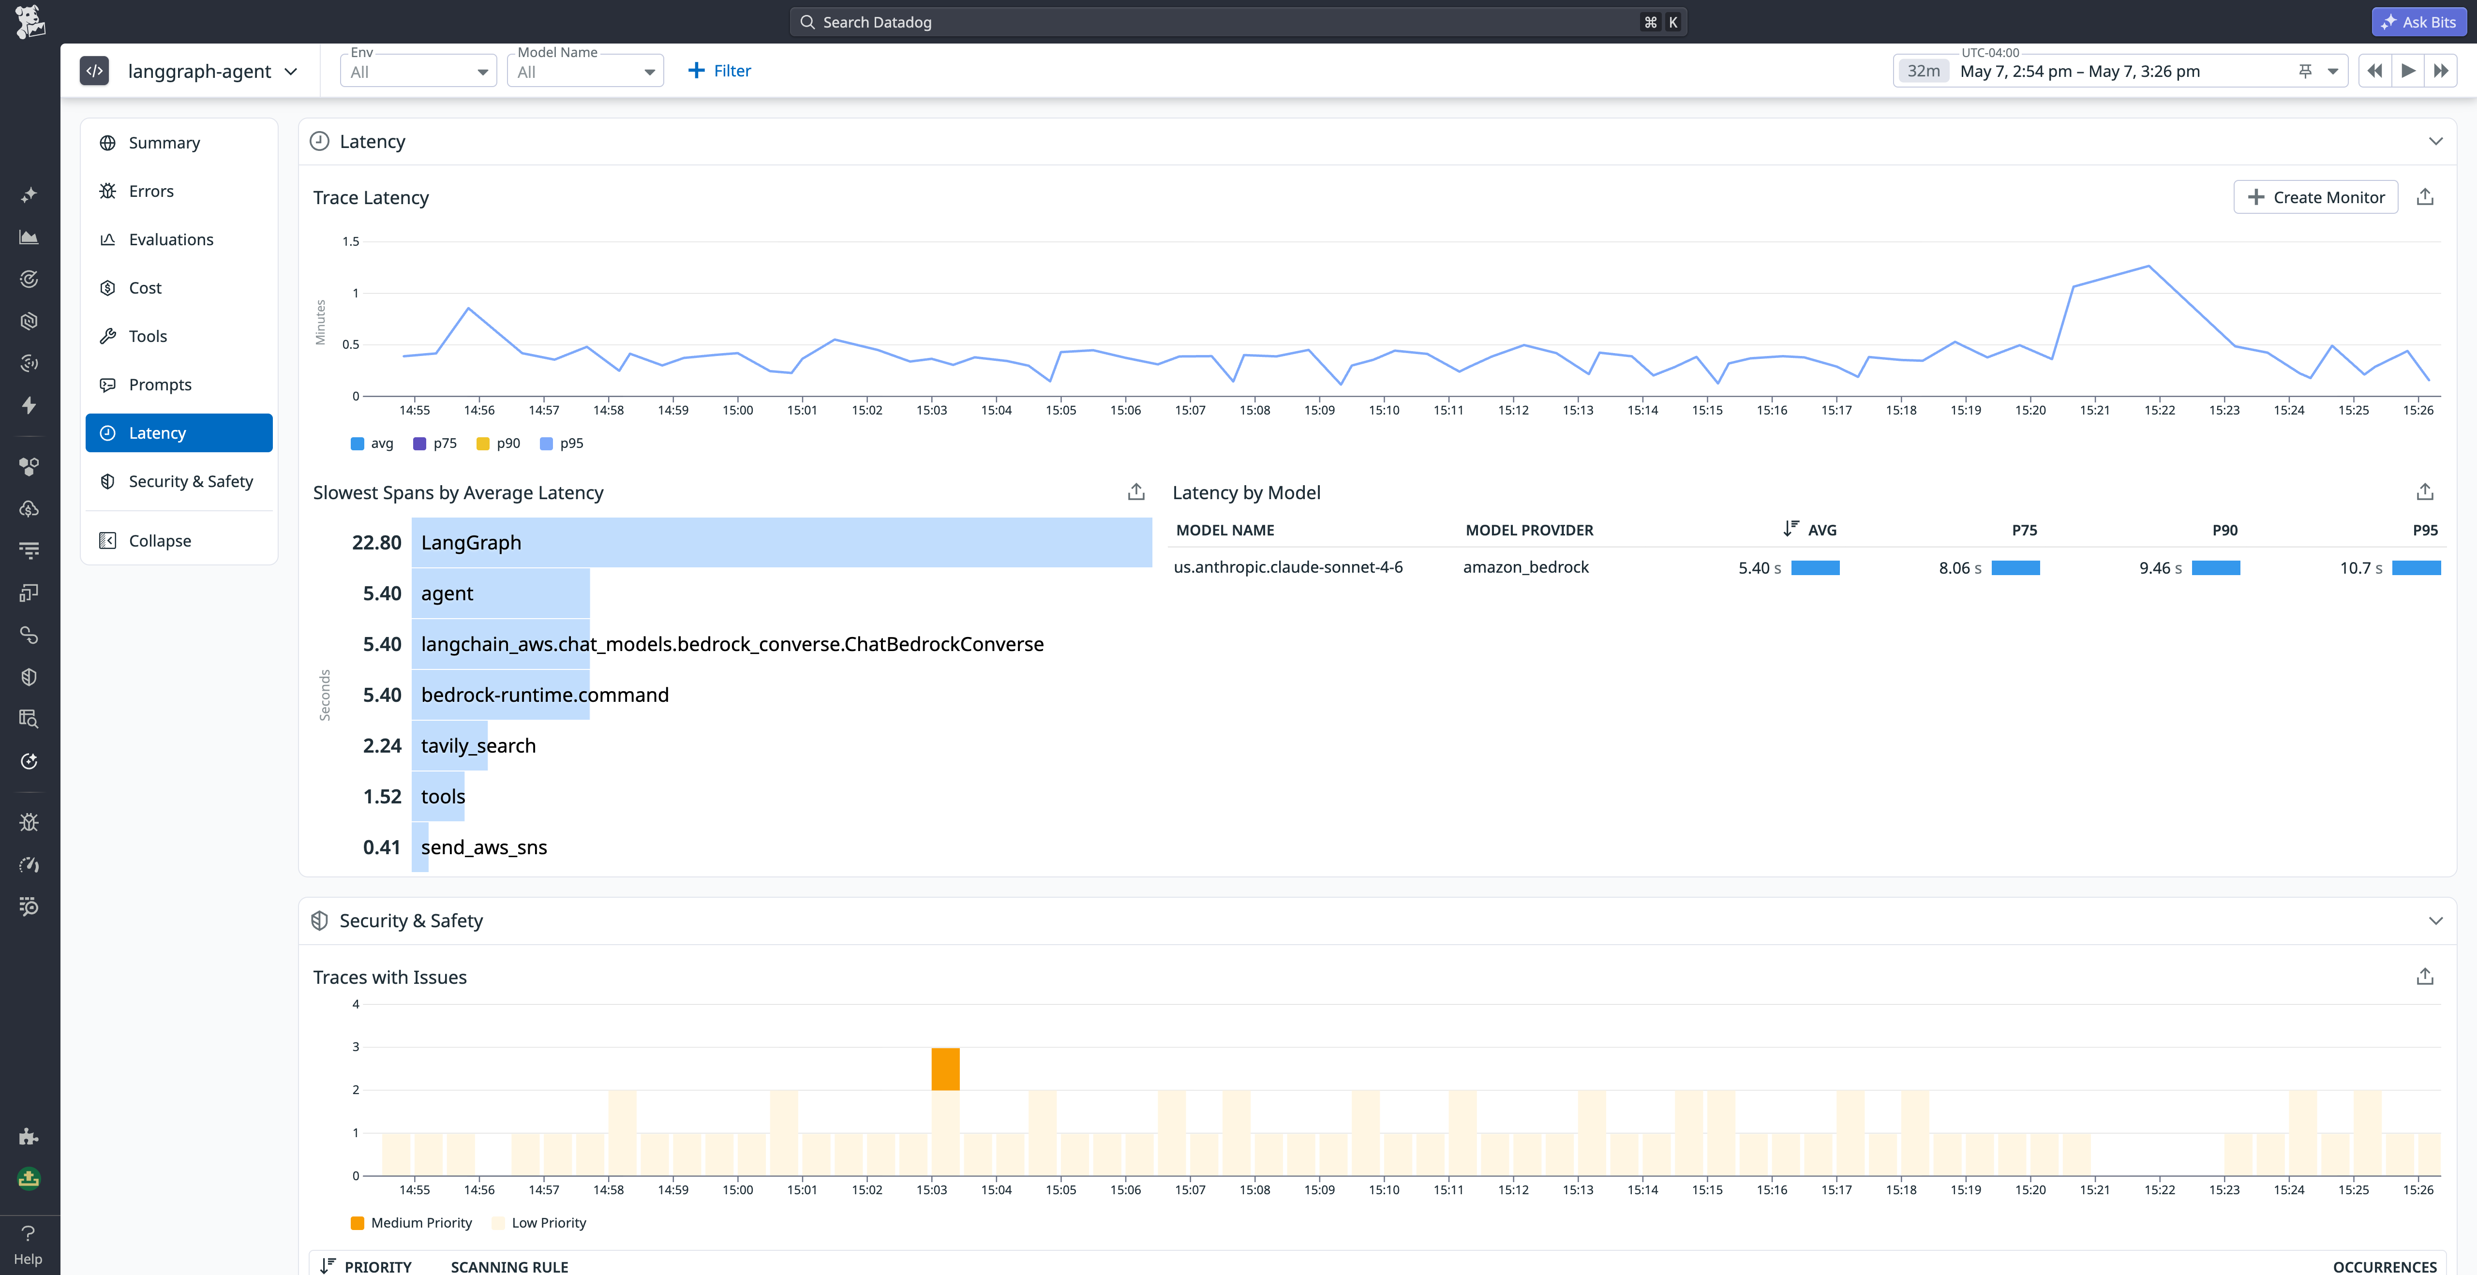Export the Traces with Issues graph
The image size is (2477, 1275).
[x=2425, y=977]
